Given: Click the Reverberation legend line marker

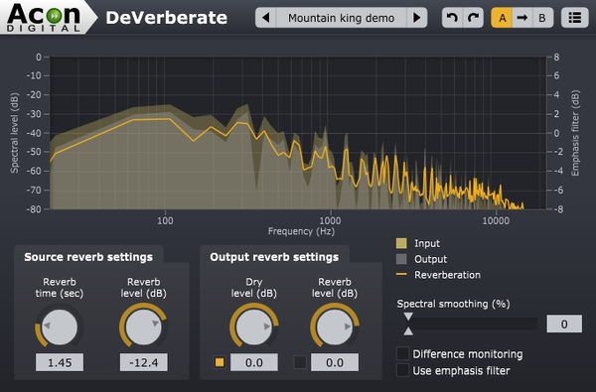Looking at the screenshot, I should [401, 274].
